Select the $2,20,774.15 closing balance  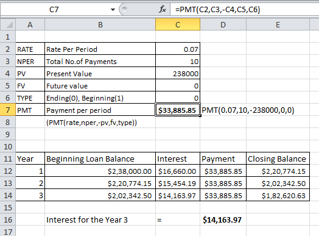coord(278,171)
